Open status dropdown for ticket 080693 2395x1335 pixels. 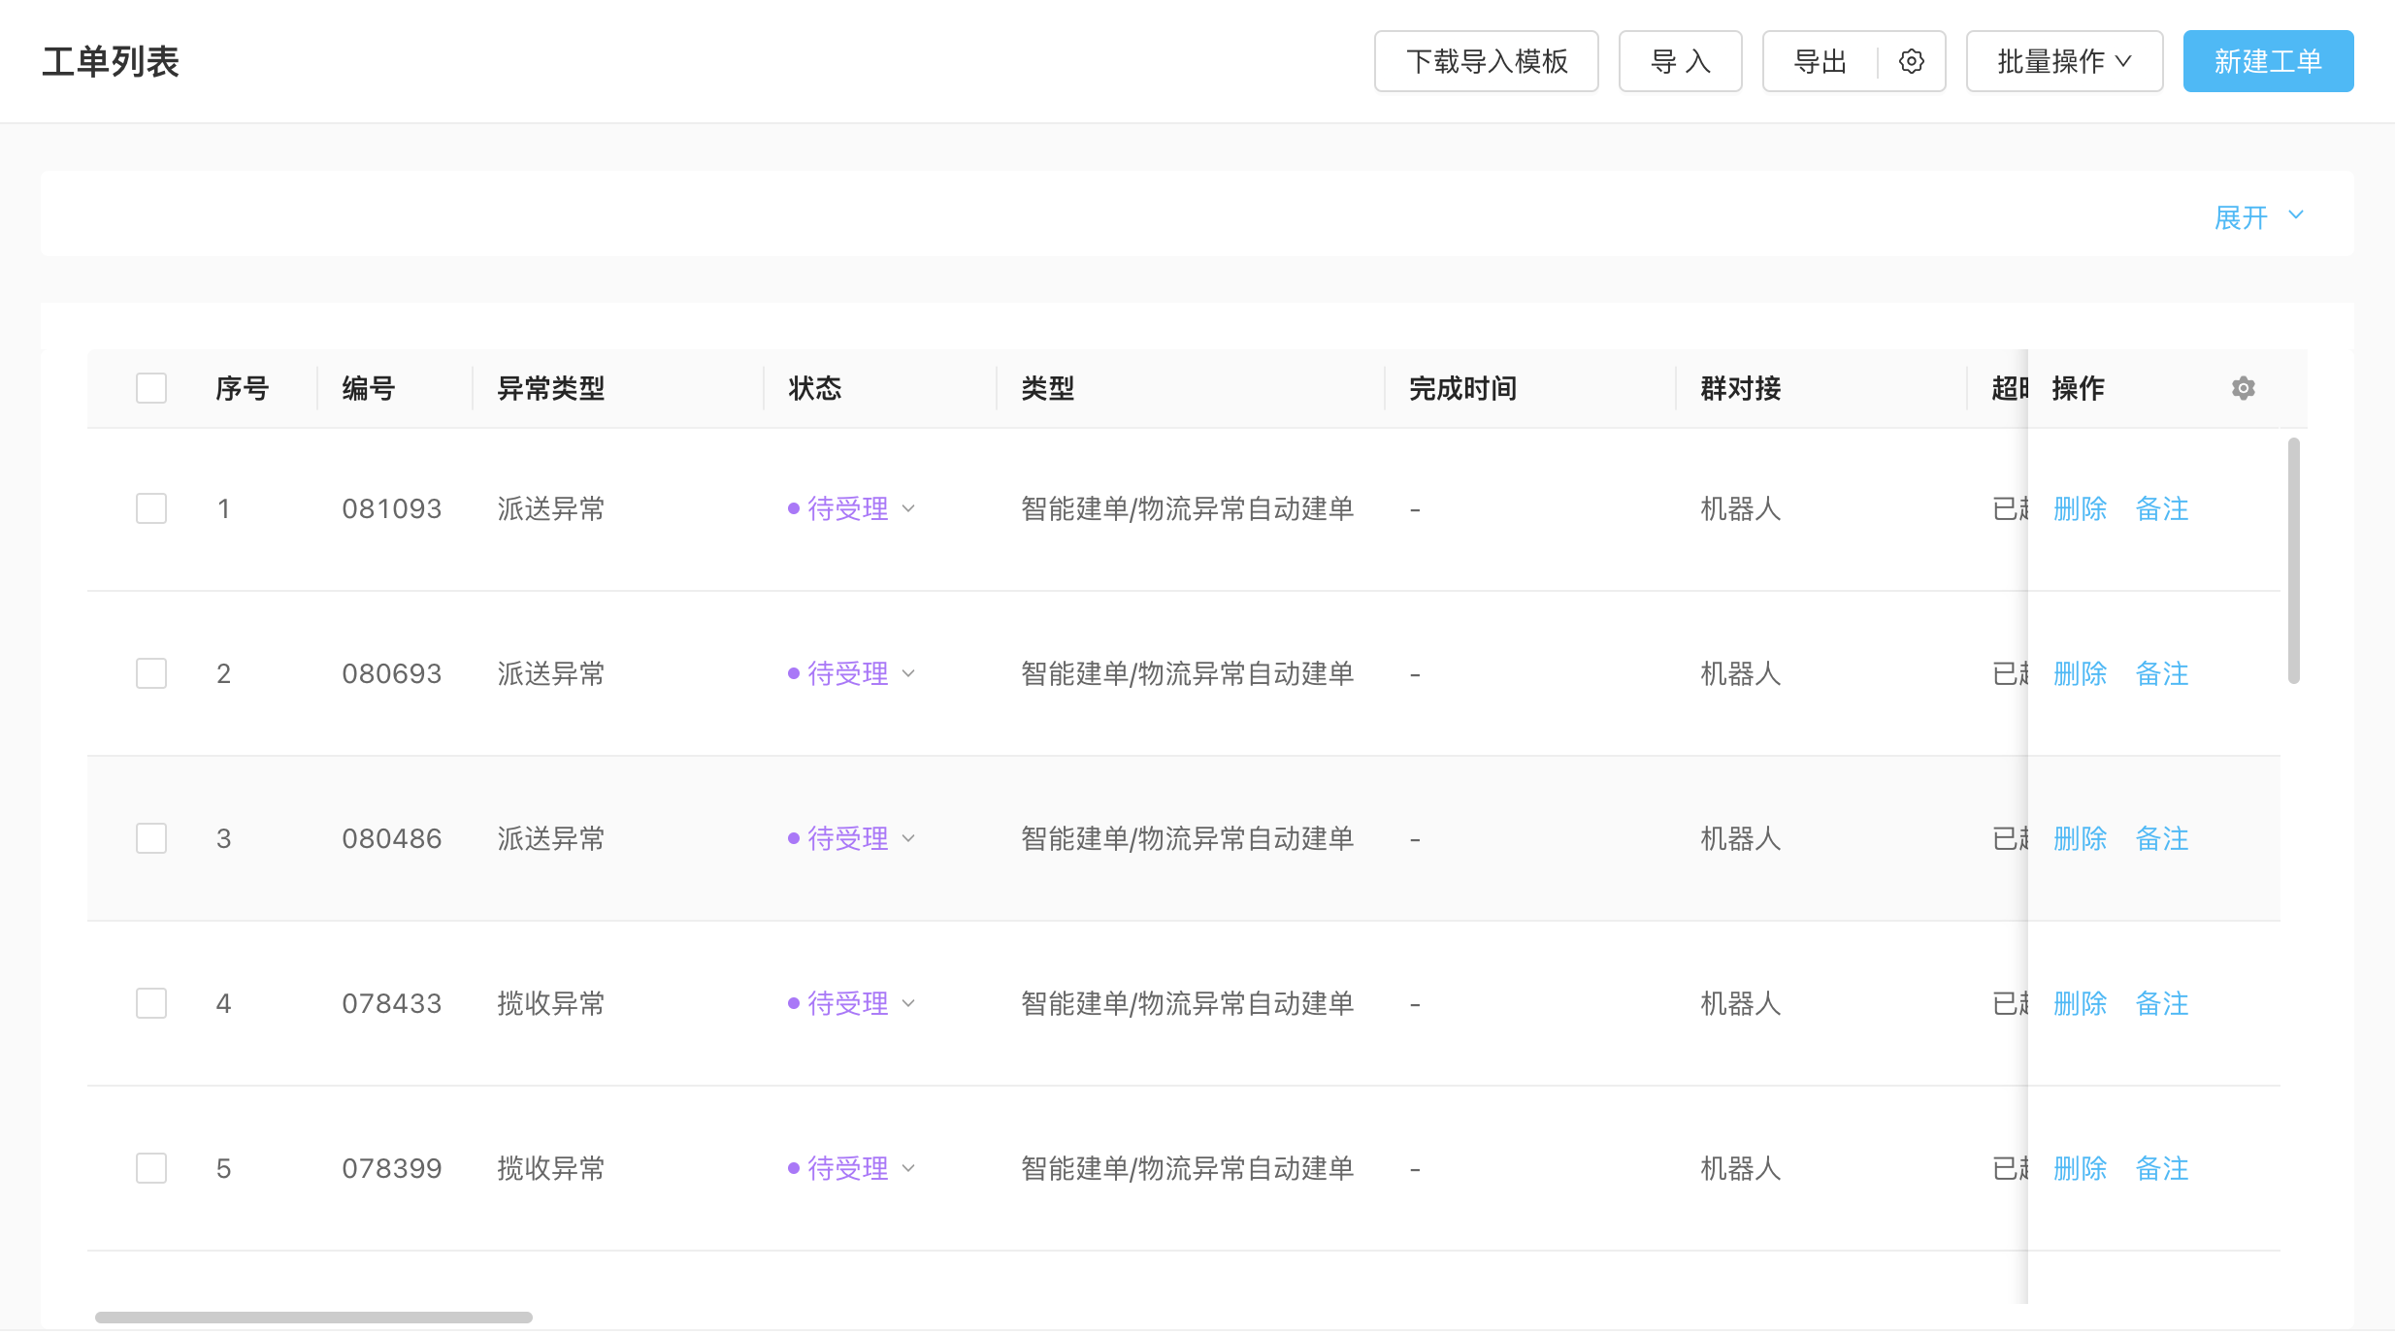click(x=852, y=673)
